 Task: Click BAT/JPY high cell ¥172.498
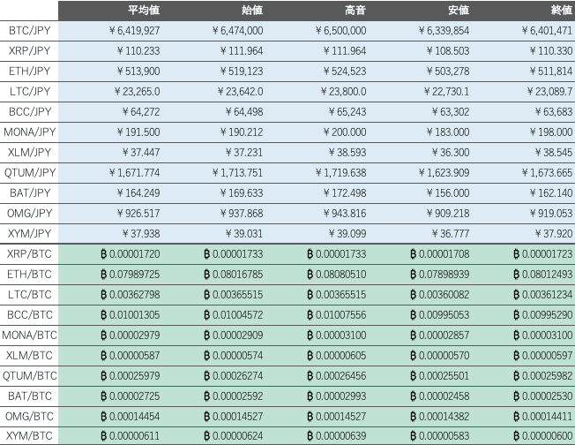345,192
